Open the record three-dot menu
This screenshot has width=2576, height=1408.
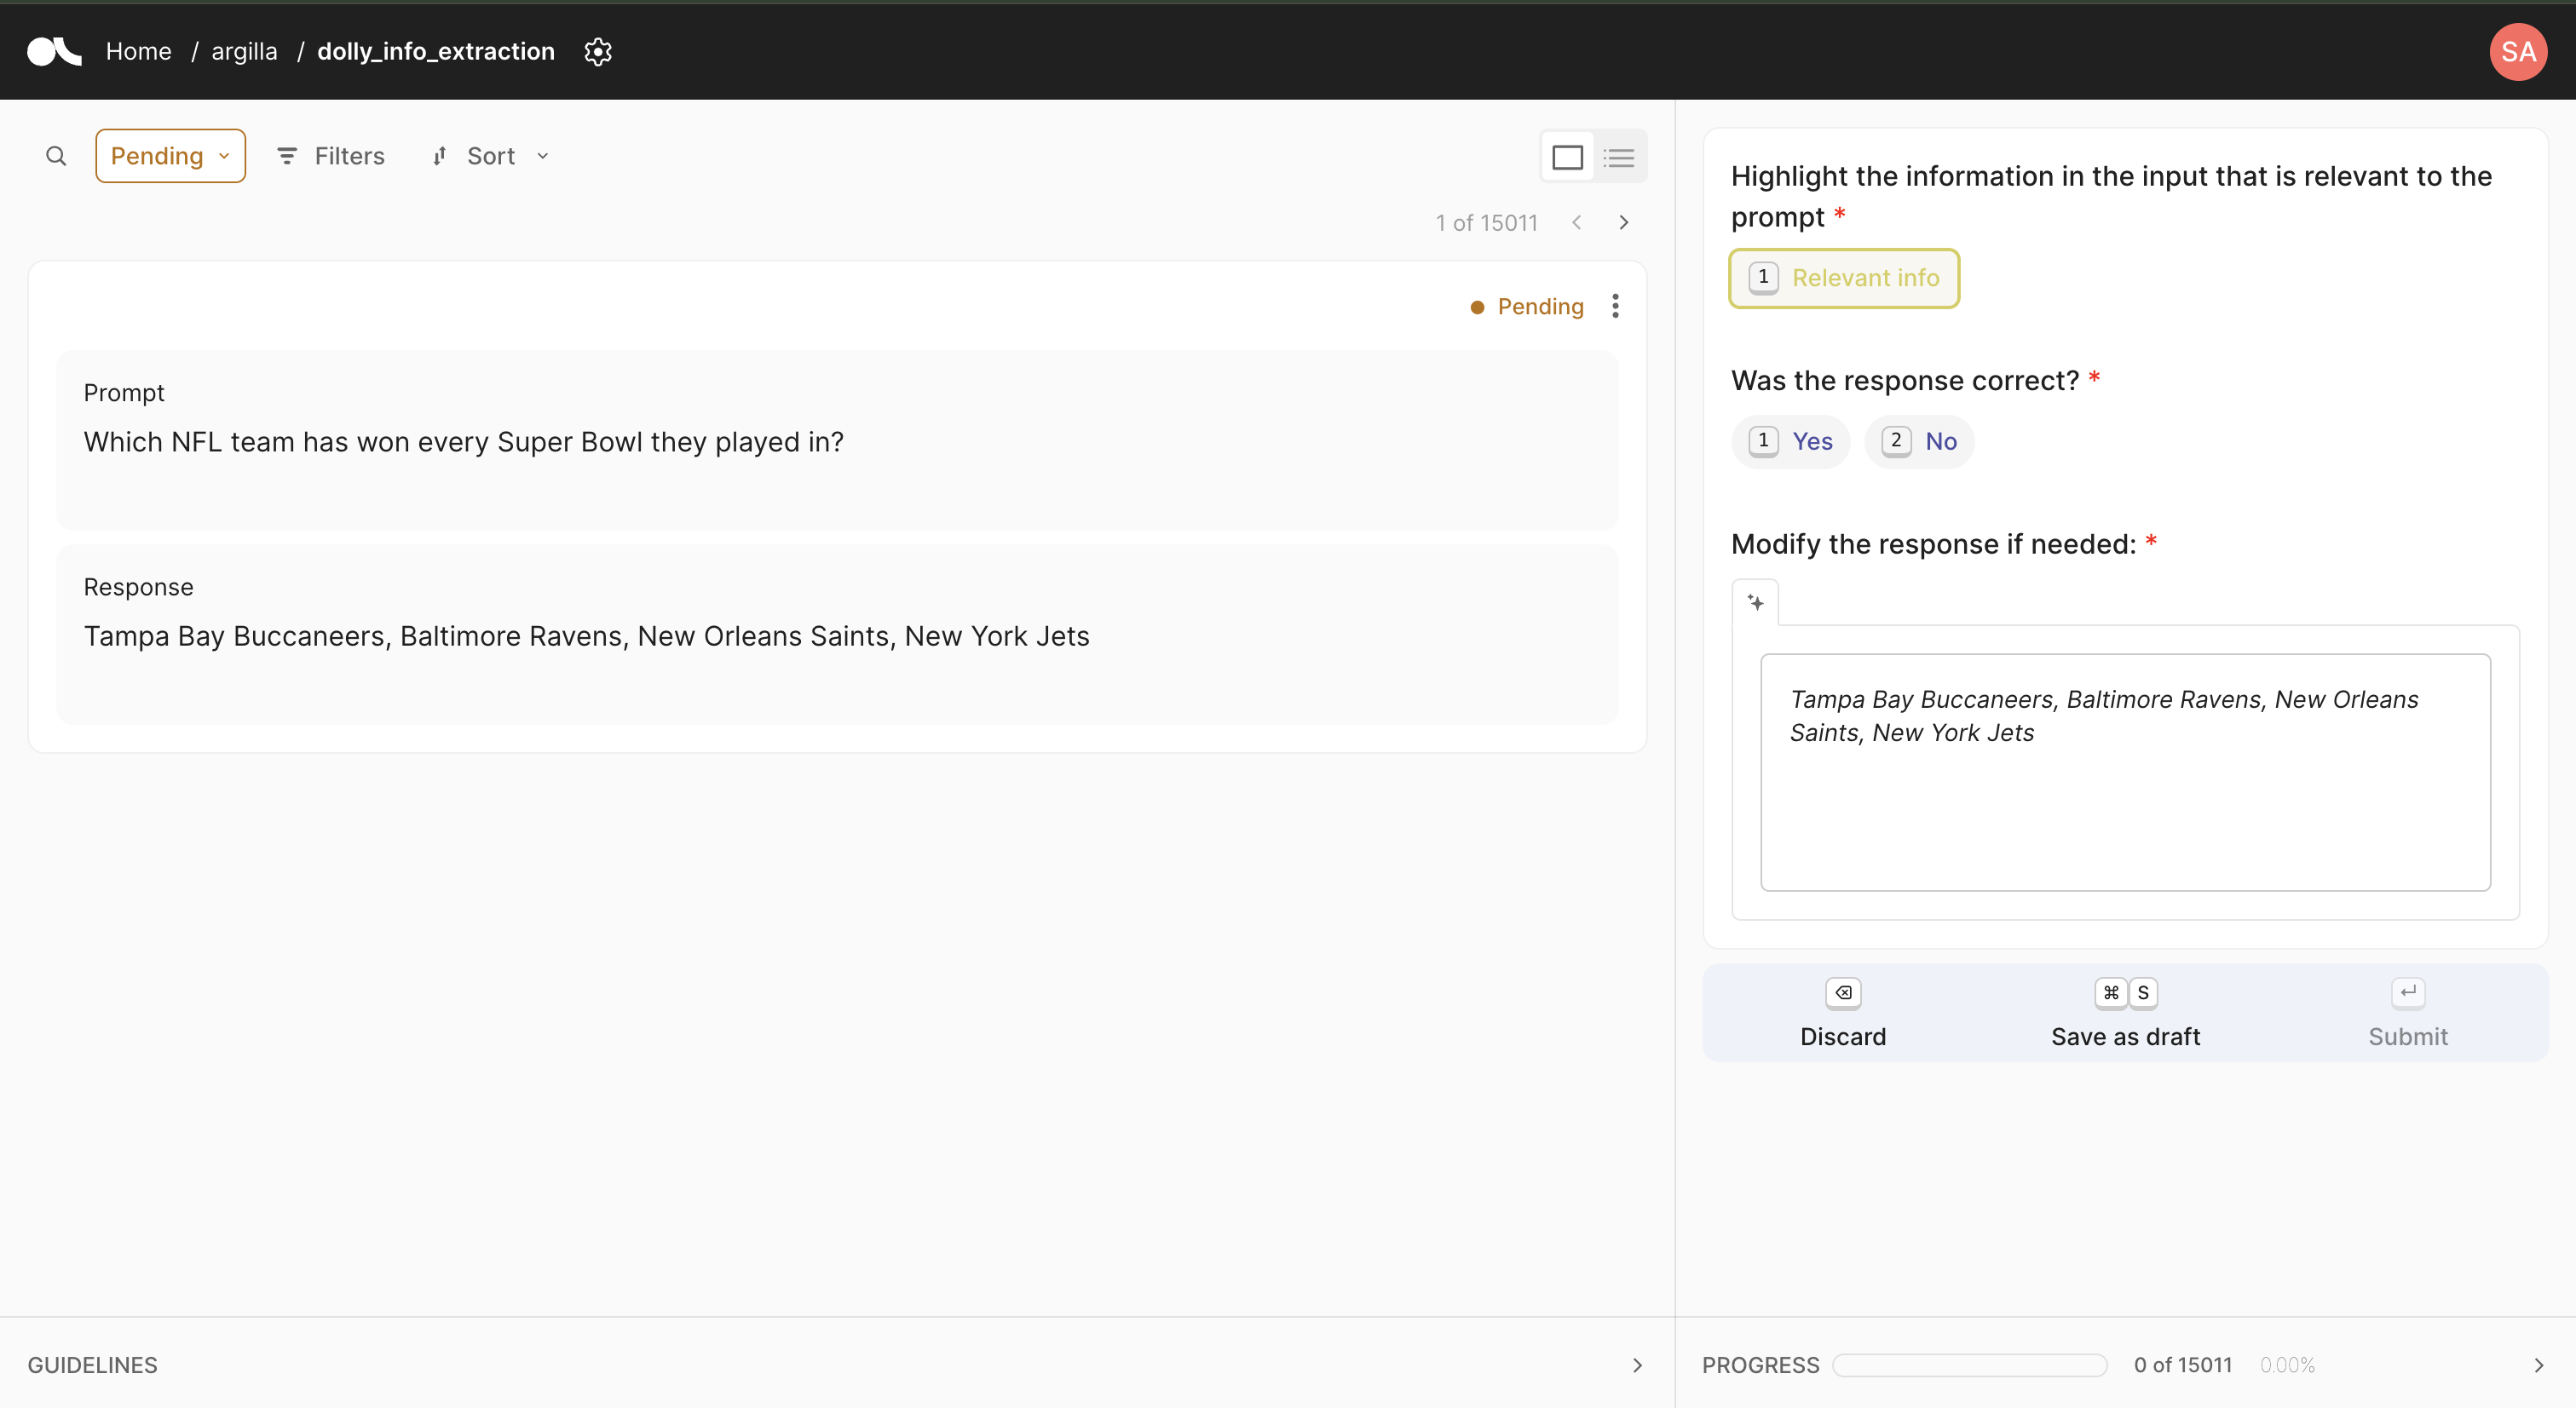[x=1615, y=306]
